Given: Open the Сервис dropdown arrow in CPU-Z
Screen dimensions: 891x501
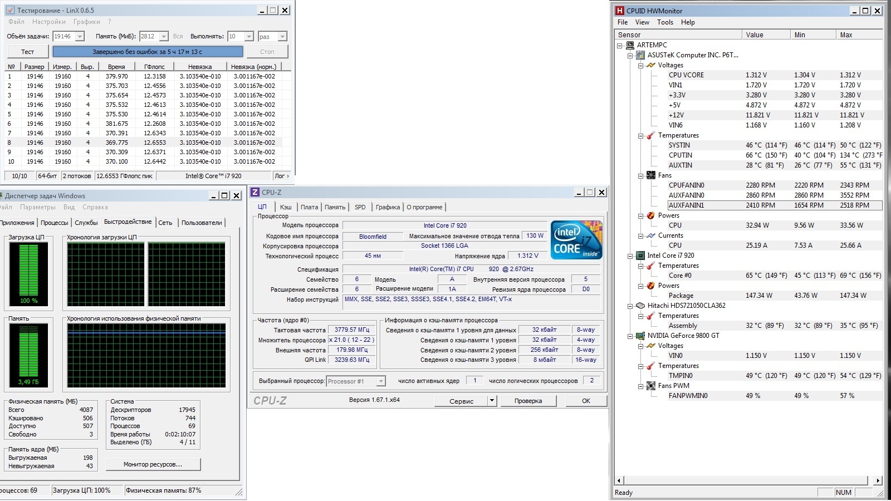Looking at the screenshot, I should point(492,400).
